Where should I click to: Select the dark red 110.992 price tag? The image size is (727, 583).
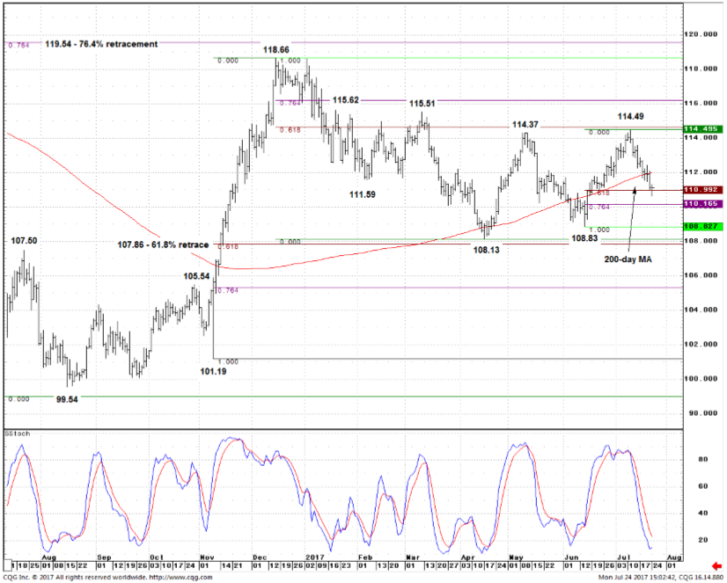701,189
